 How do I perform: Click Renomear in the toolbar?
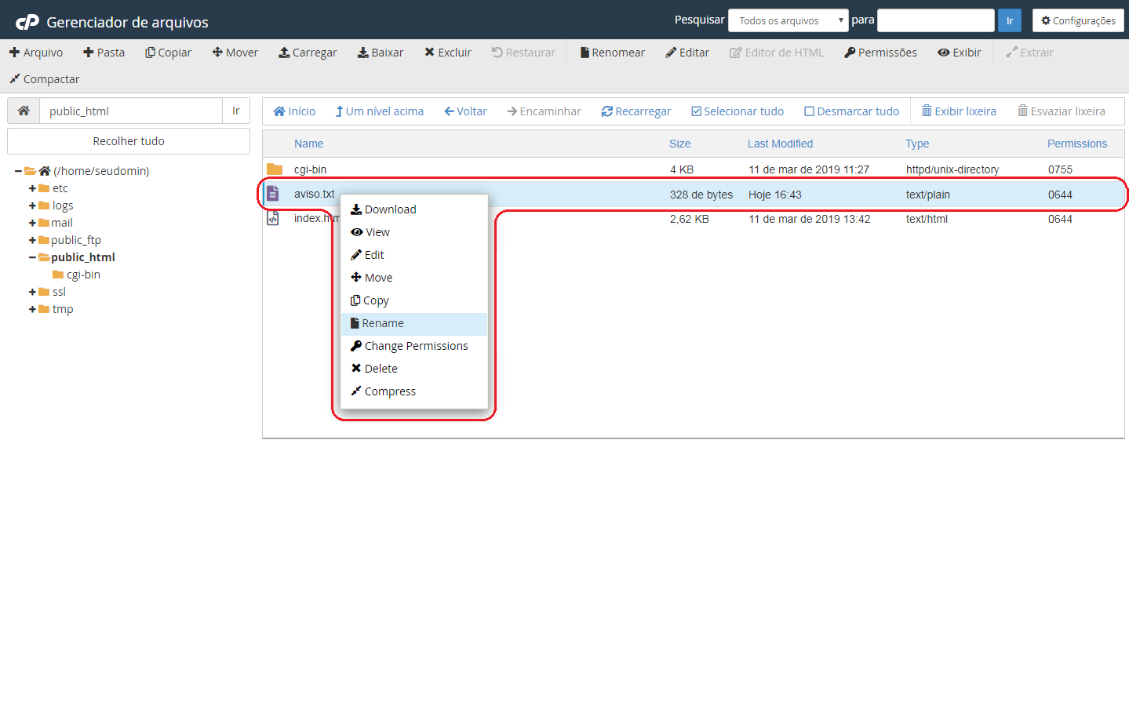pos(613,53)
